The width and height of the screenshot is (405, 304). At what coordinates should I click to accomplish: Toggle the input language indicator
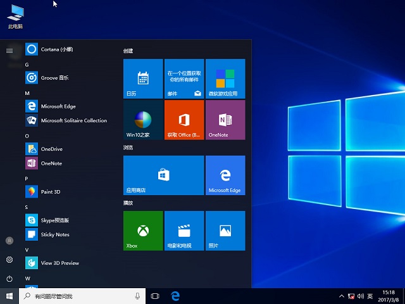370,296
